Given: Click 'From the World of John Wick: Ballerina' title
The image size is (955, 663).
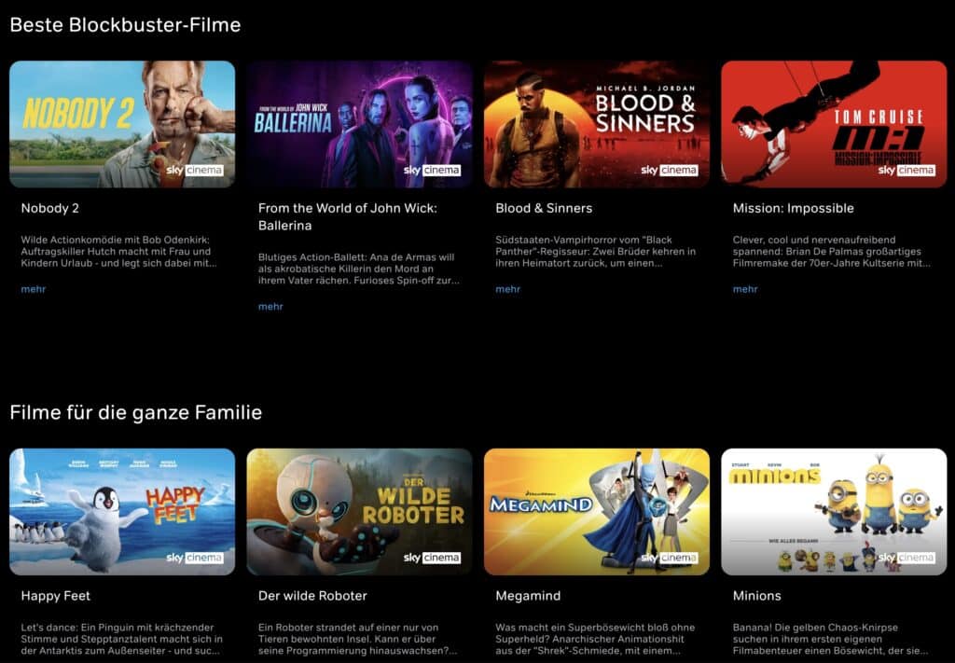Looking at the screenshot, I should [348, 216].
